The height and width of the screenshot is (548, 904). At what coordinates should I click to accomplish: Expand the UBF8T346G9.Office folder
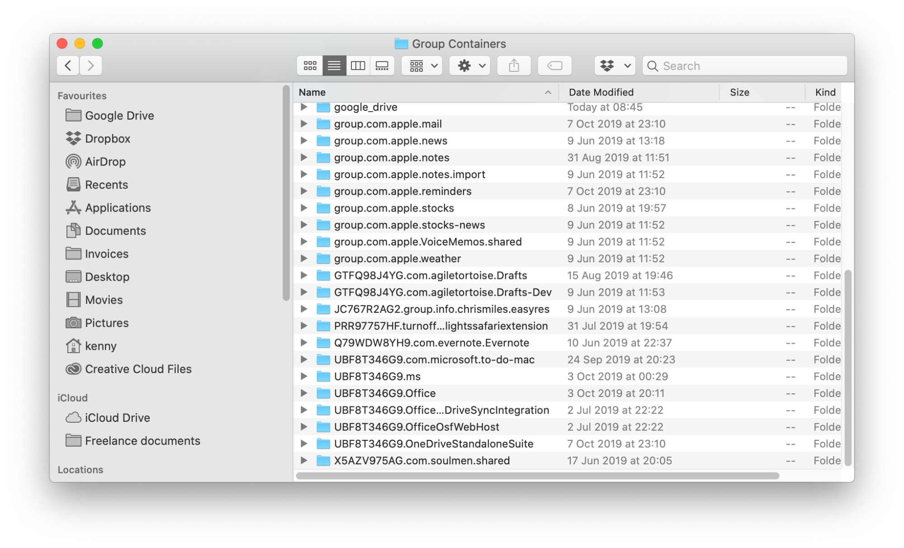coord(304,393)
